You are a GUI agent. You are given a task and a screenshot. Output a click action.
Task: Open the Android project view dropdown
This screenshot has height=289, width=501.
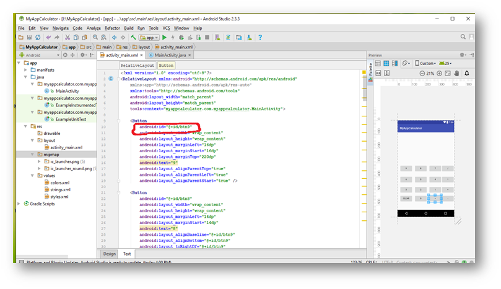pyautogui.click(x=40, y=55)
